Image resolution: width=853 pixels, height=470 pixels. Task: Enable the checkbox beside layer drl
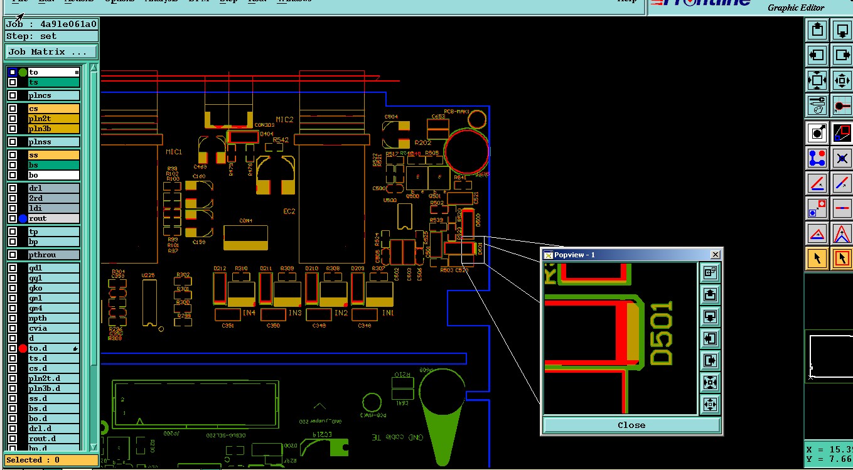13,188
